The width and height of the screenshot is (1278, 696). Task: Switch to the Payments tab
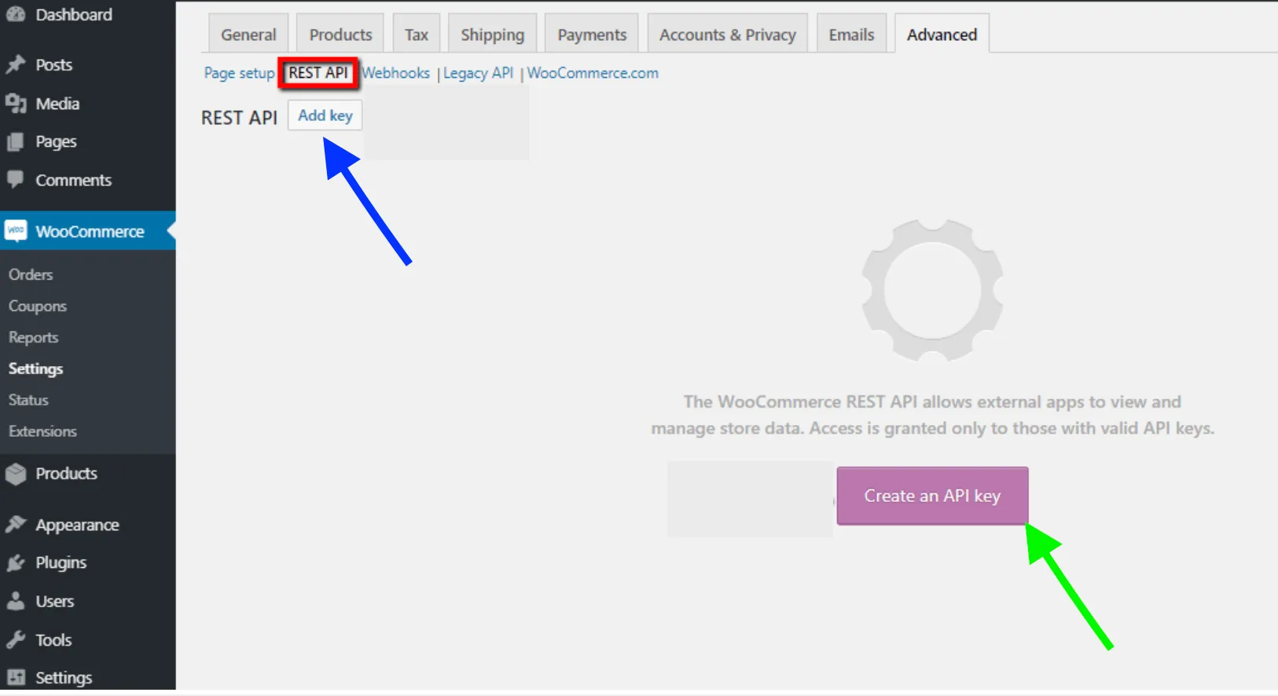coord(592,34)
